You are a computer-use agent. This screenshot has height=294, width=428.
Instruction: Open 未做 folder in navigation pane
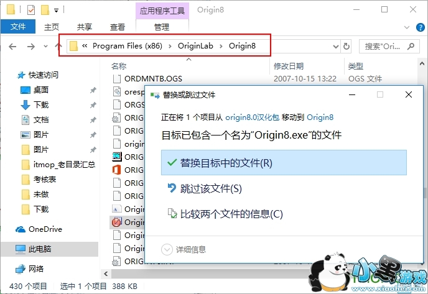(x=35, y=194)
